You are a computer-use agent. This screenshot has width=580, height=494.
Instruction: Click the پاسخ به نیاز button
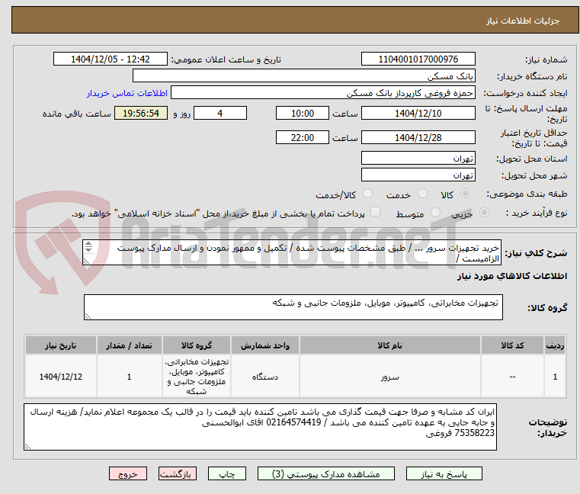point(444,473)
